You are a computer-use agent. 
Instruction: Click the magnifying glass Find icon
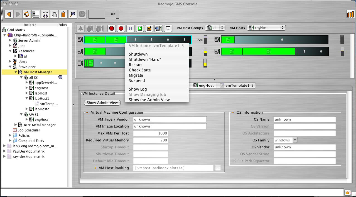coord(73,14)
